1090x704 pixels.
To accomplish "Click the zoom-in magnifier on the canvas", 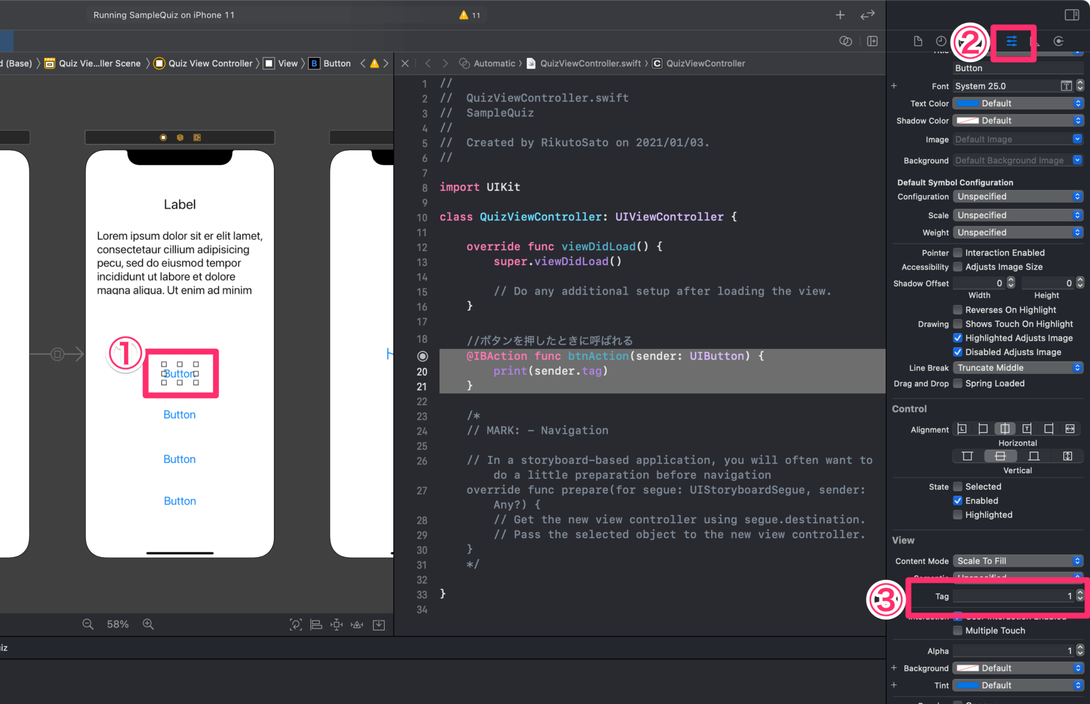I will pos(148,624).
